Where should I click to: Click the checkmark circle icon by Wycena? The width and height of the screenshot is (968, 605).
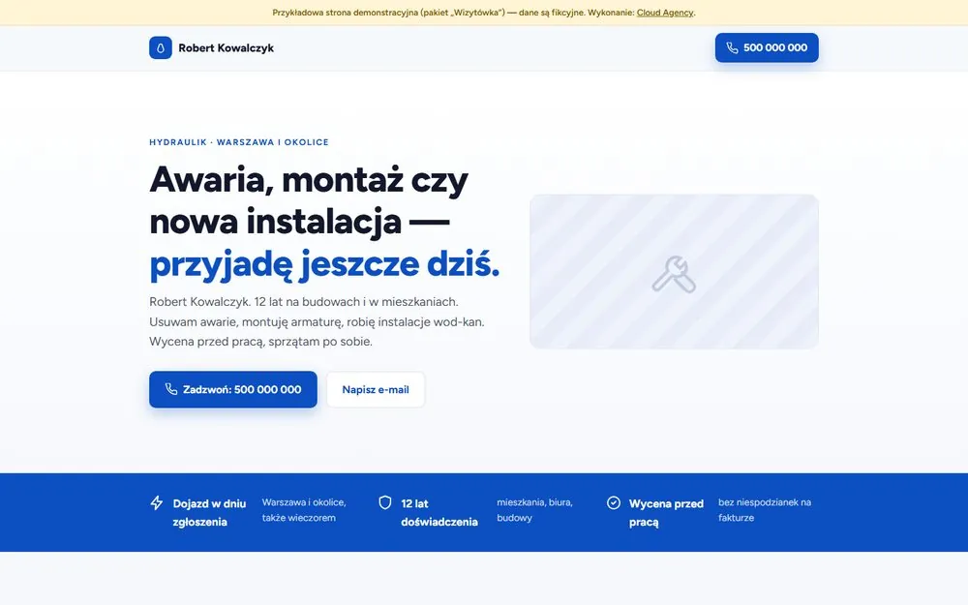(x=614, y=502)
